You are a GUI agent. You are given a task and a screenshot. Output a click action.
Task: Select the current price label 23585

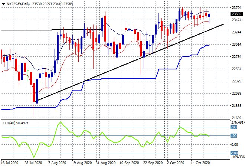[x=236, y=14]
